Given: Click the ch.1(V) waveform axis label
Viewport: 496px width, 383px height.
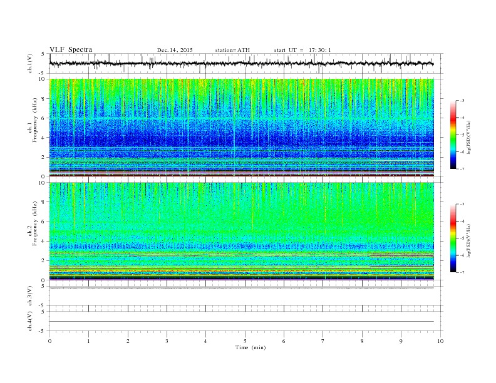Looking at the screenshot, I should (x=30, y=64).
